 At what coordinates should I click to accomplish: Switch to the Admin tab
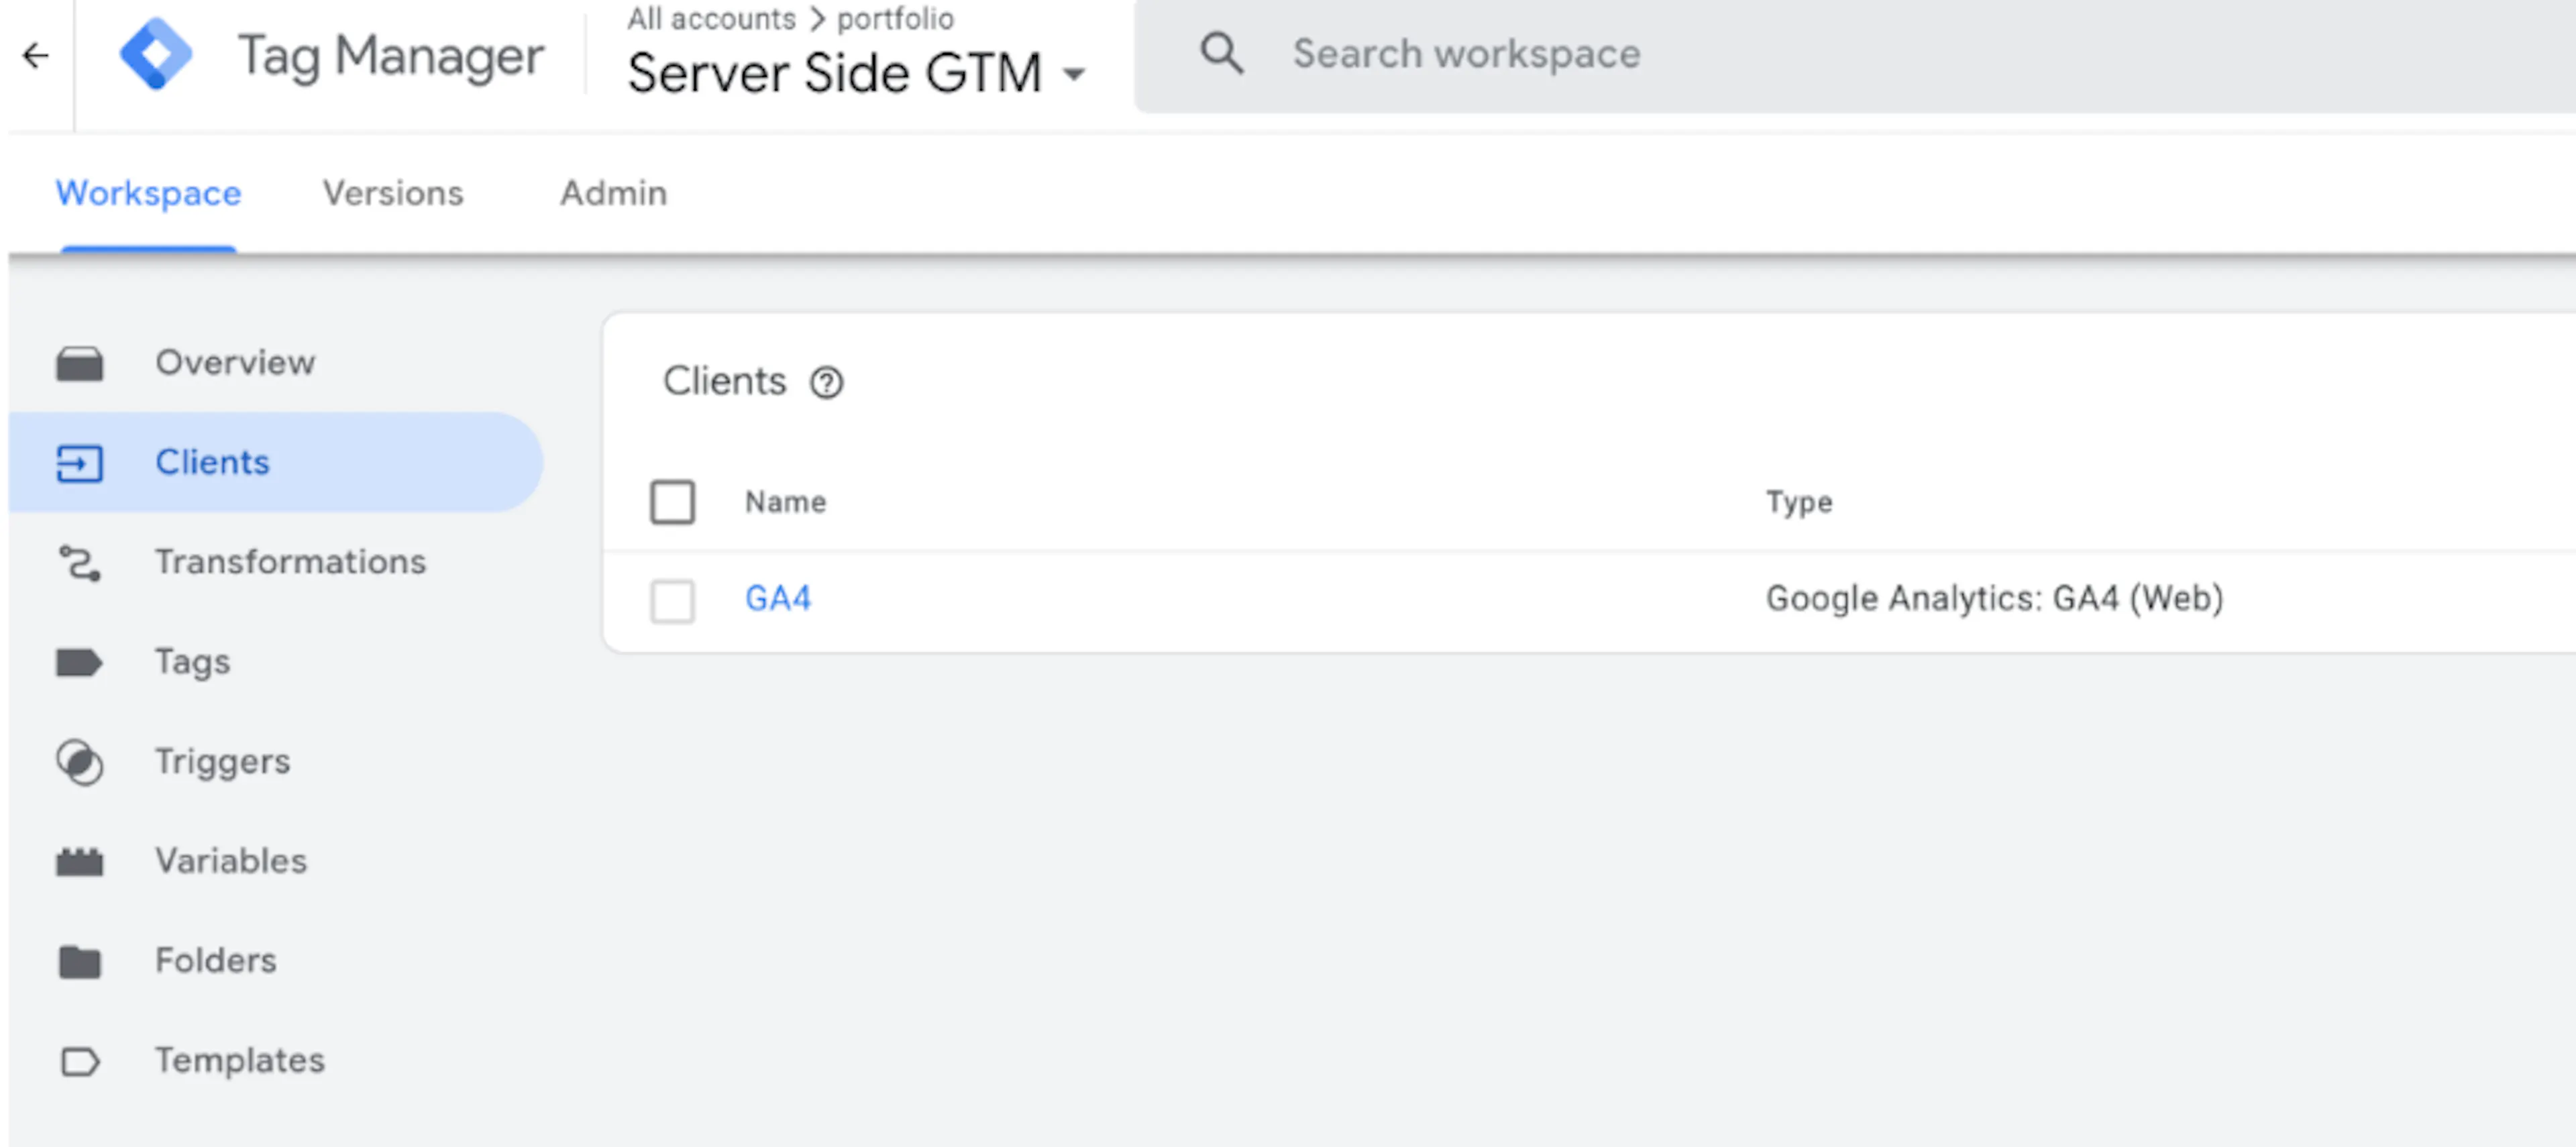click(x=613, y=193)
